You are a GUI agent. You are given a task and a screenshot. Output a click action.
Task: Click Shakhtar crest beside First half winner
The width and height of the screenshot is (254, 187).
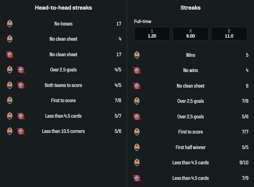(x=137, y=147)
